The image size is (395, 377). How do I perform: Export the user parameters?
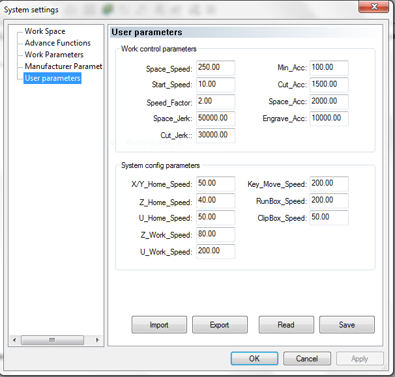(220, 324)
